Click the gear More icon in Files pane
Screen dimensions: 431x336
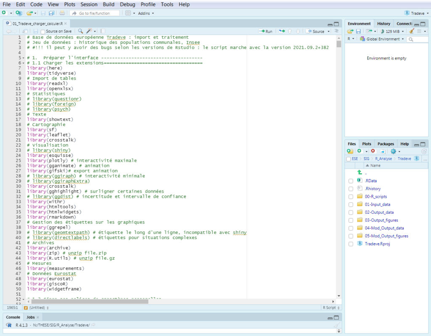pos(393,151)
